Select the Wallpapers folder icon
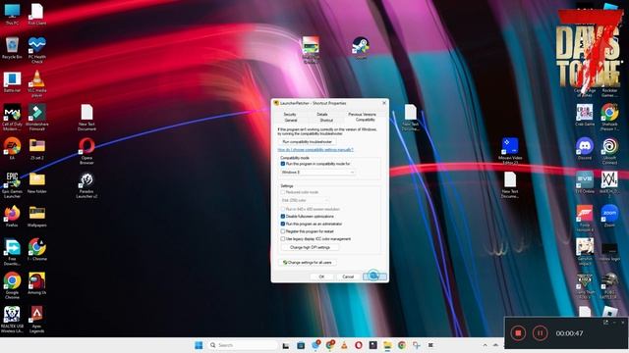Image resolution: width=629 pixels, height=353 pixels. (37, 216)
